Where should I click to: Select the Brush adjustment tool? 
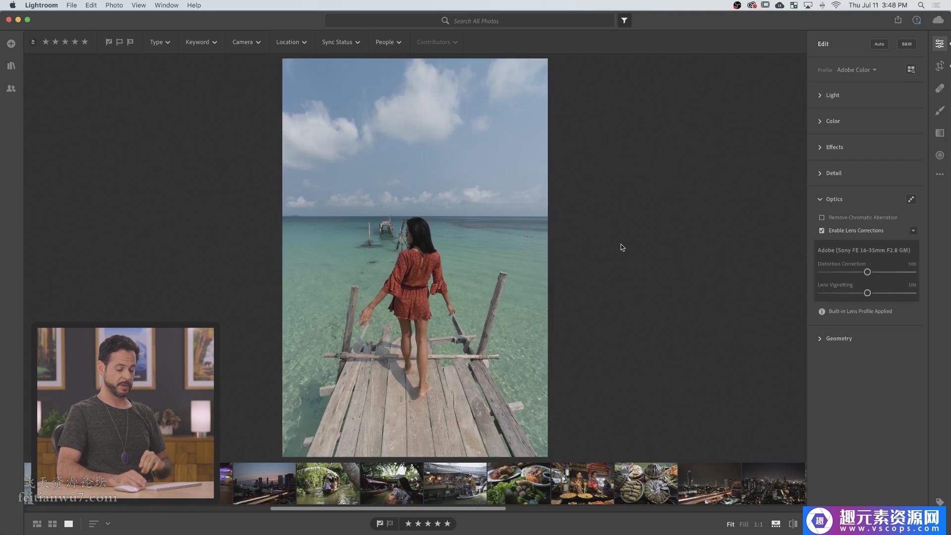[x=940, y=110]
